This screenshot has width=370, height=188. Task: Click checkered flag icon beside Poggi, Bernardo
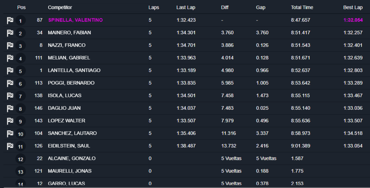coord(10,83)
